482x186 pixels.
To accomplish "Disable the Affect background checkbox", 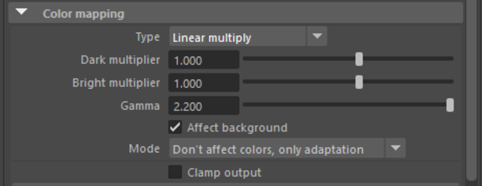I will [175, 127].
